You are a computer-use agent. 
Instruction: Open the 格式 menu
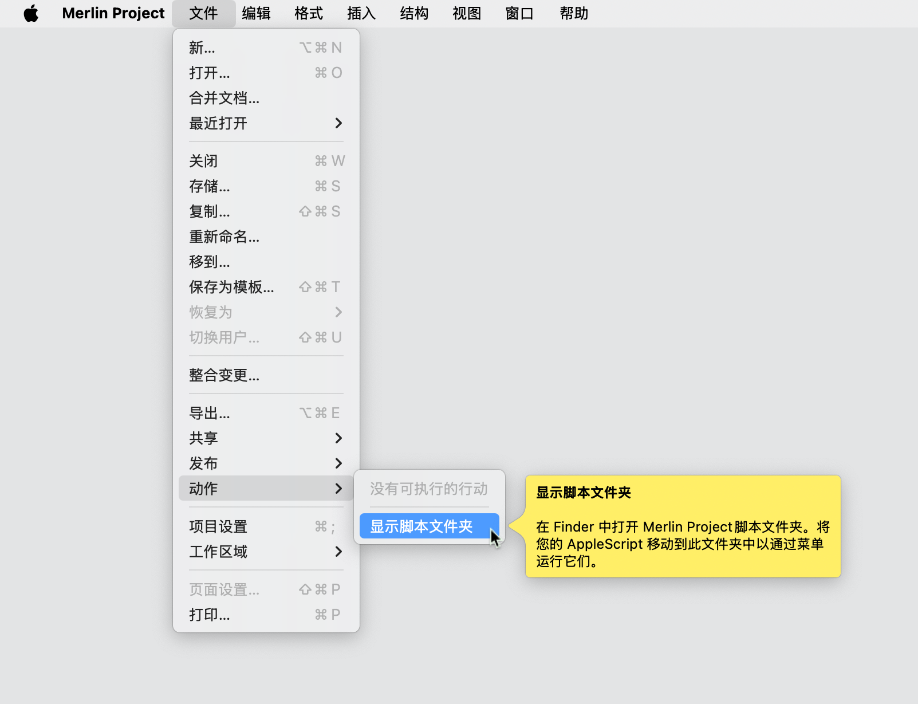(x=309, y=13)
